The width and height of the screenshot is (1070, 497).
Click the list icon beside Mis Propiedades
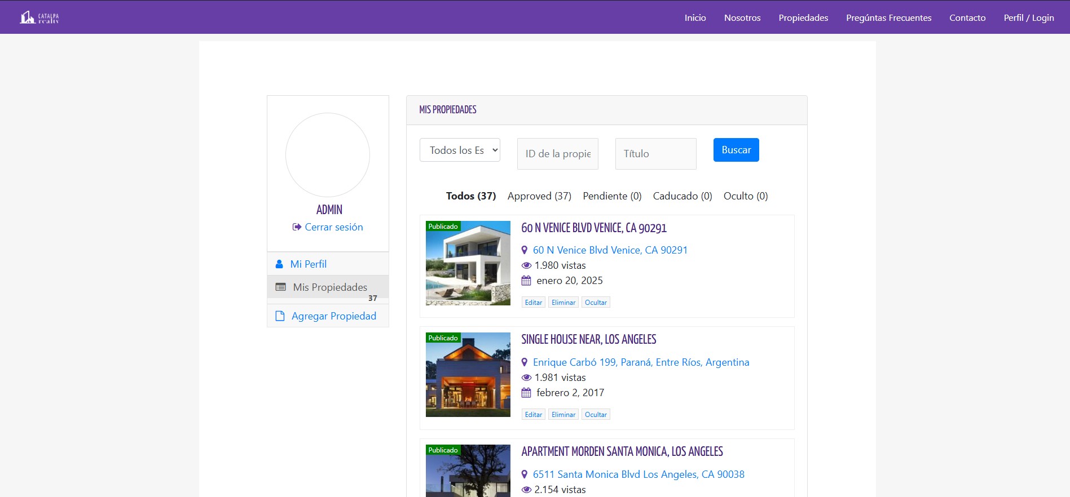280,287
